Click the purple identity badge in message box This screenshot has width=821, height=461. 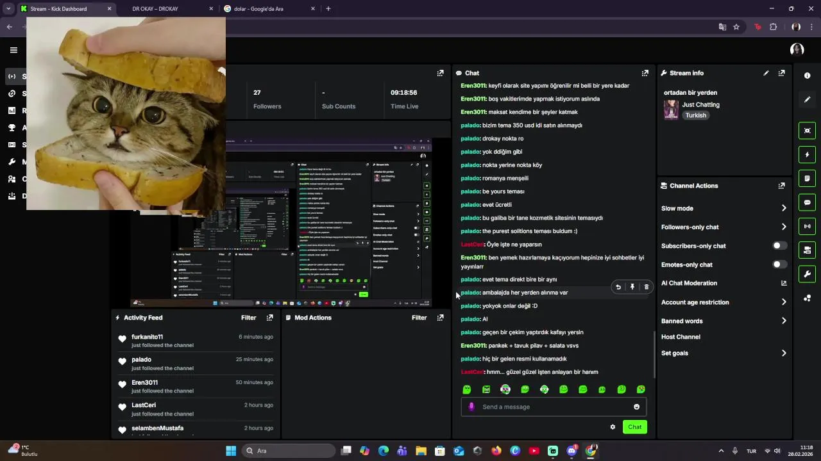click(471, 407)
